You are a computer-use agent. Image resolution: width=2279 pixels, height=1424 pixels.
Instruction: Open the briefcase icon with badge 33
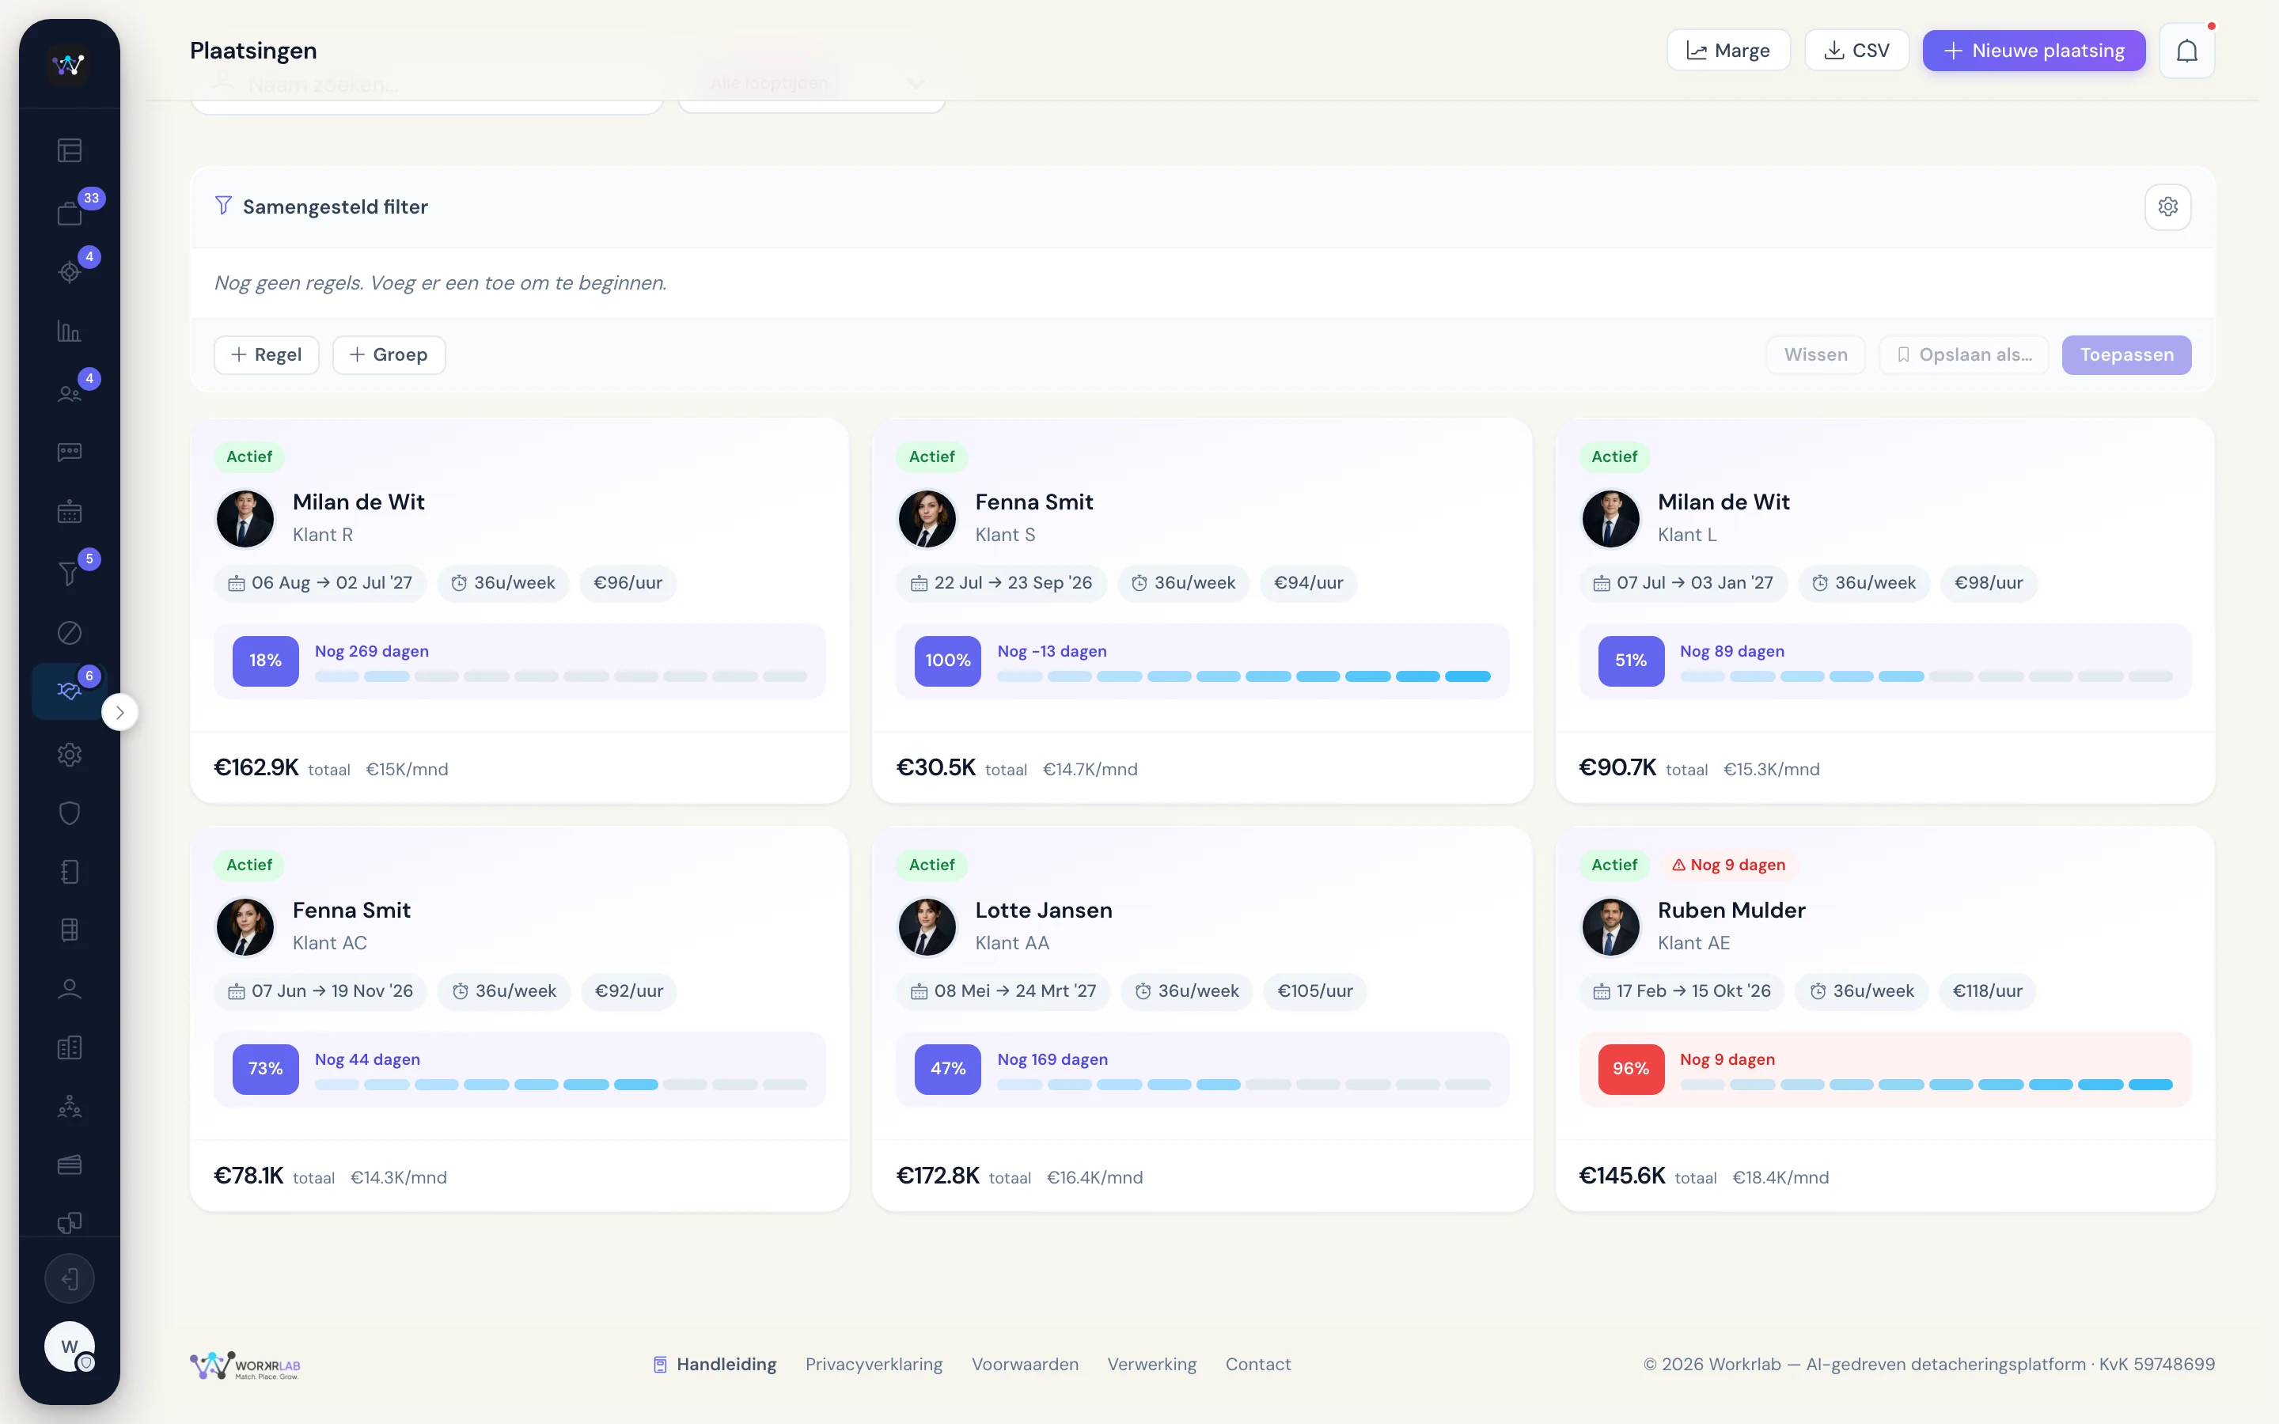point(70,213)
